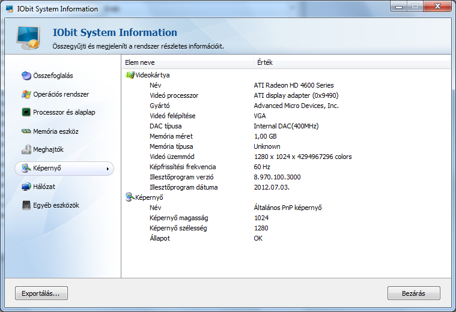Click the Internal DAC(400MHz) value
The height and width of the screenshot is (312, 456).
pos(286,126)
